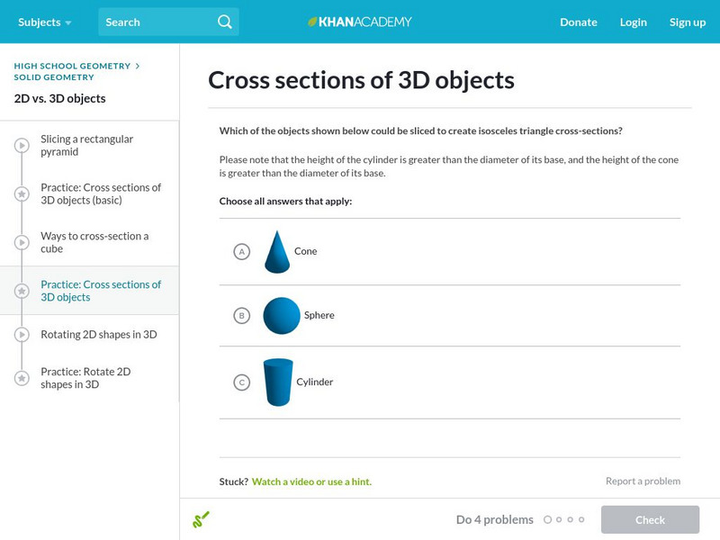Open the Subjects dropdown menu

[x=45, y=22]
